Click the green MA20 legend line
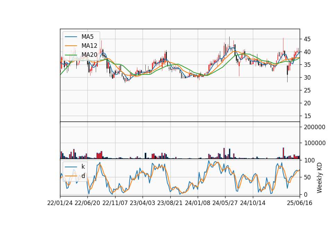The image size is (333, 239). (x=71, y=55)
